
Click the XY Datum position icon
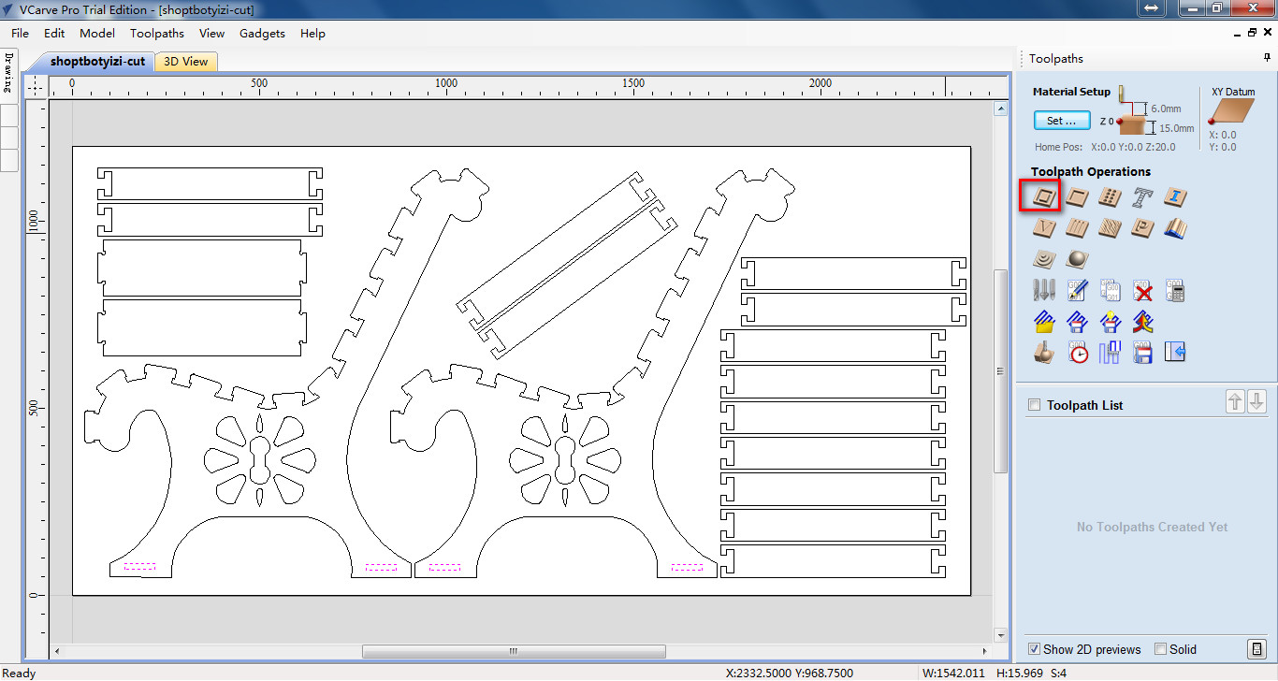1231,112
